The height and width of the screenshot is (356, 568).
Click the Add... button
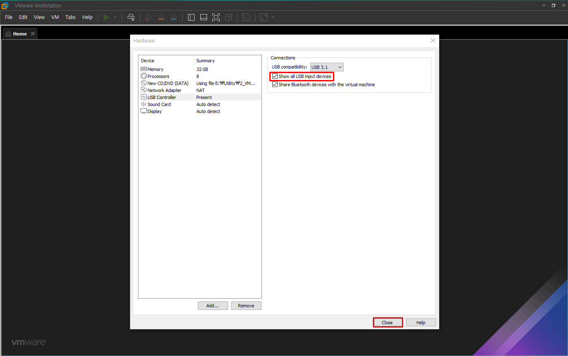click(x=213, y=306)
